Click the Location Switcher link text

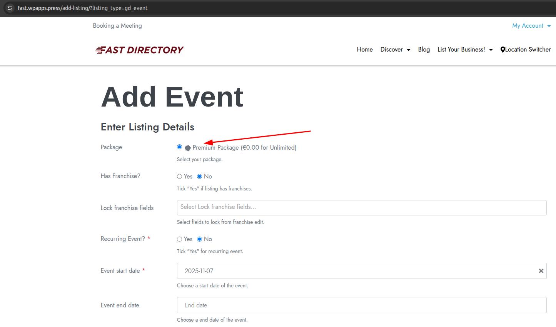528,50
